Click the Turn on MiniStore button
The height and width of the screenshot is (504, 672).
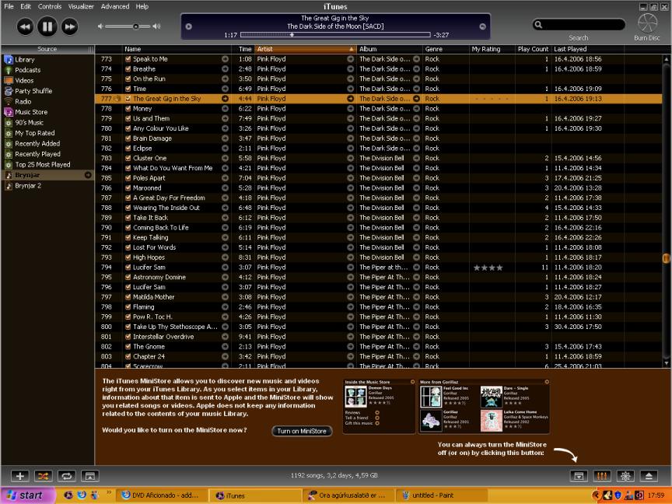302,431
